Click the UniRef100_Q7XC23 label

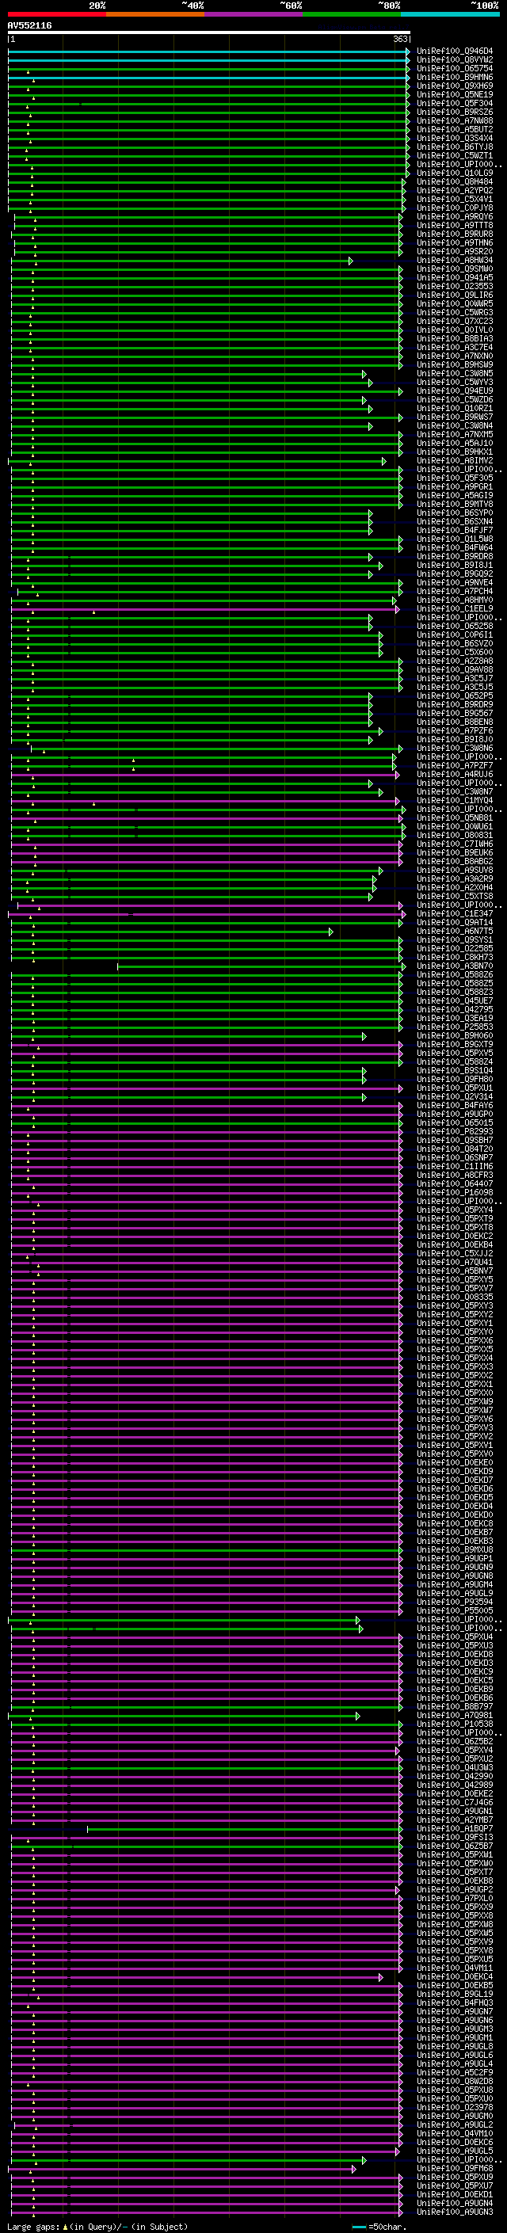[x=455, y=321]
